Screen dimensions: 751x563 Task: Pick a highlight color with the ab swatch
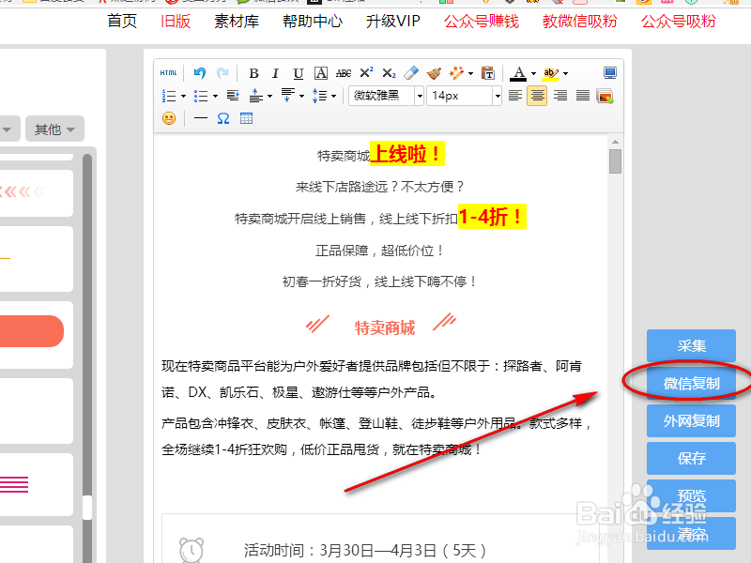point(551,71)
